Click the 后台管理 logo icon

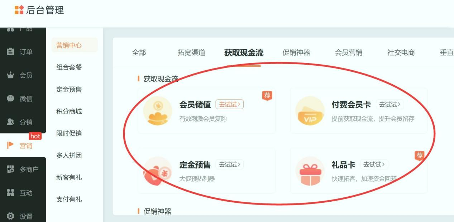pos(19,10)
